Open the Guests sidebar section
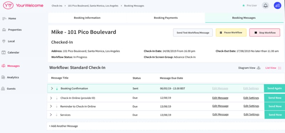 point(8,89)
